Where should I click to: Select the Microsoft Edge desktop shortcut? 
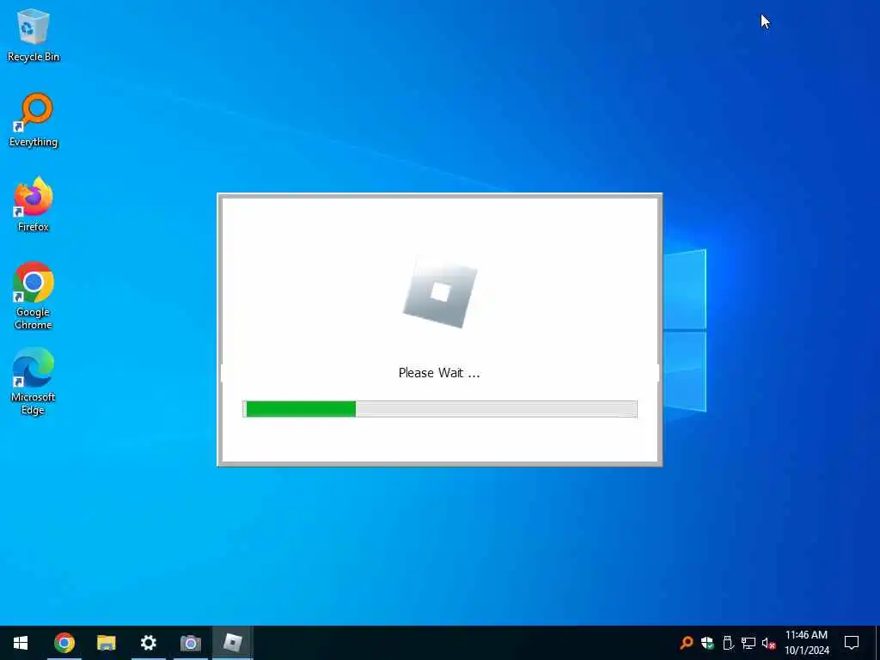coord(34,382)
